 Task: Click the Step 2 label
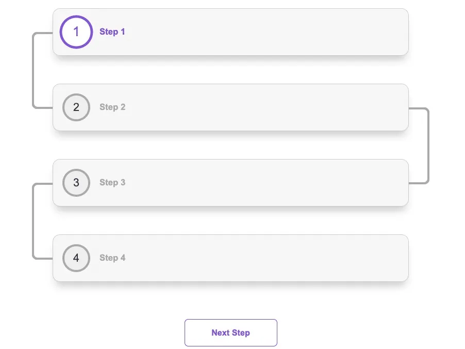(112, 107)
